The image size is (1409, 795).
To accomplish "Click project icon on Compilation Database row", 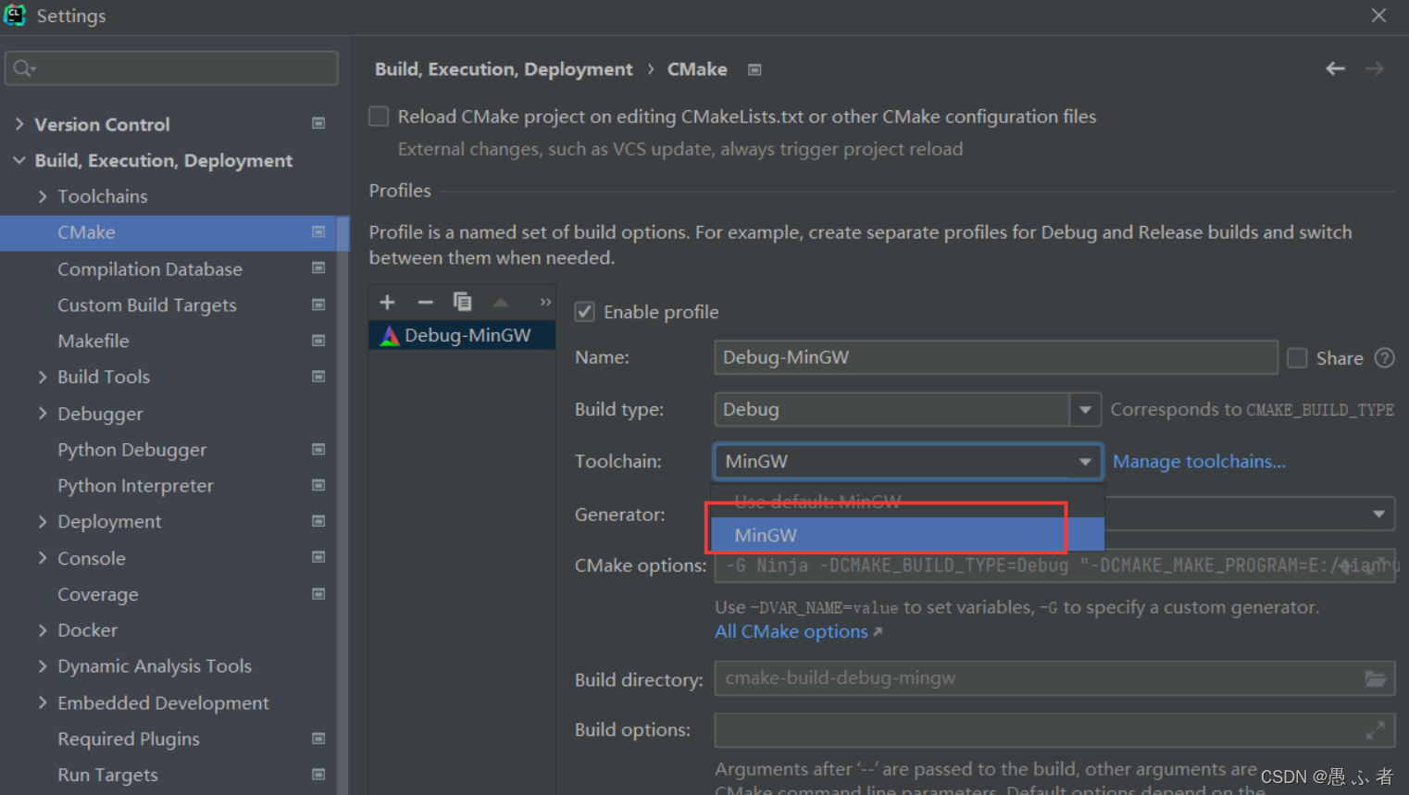I will [x=318, y=268].
